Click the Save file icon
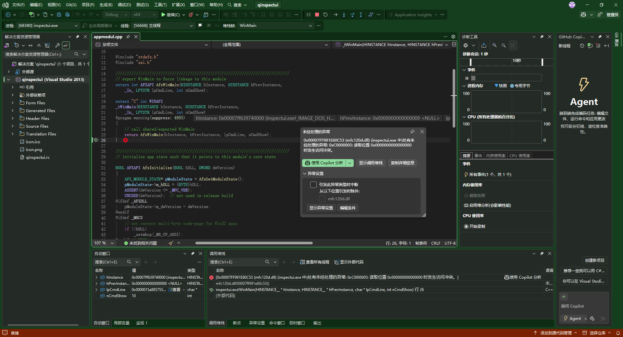 tap(59, 15)
